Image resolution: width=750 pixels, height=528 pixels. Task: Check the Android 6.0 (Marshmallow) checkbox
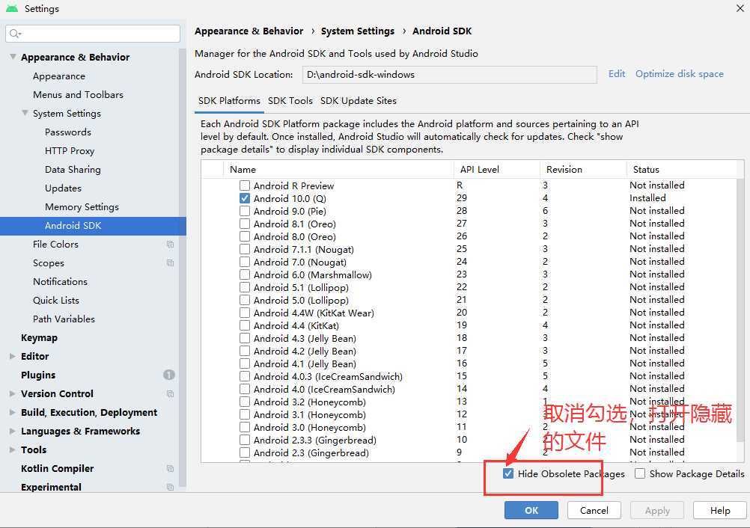tap(245, 274)
